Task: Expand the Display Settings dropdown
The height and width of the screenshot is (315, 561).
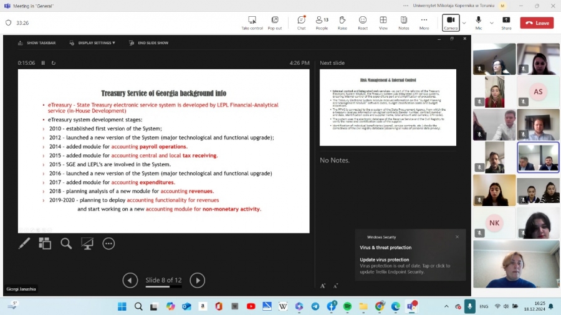Action: coord(92,43)
